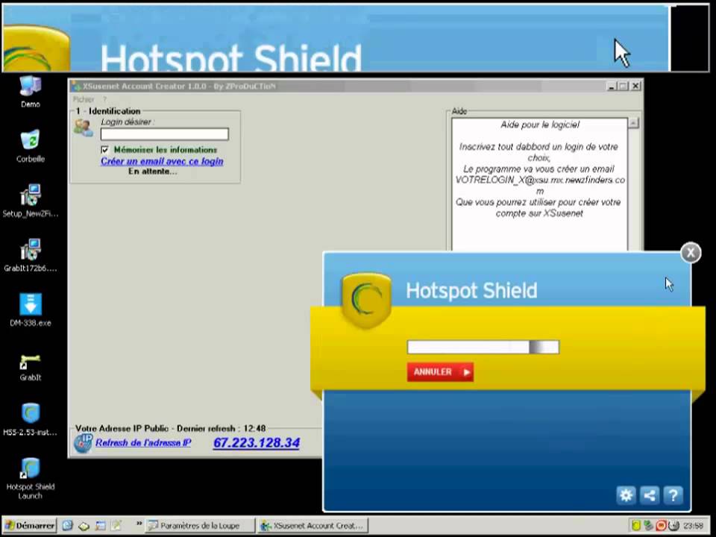Expand the quick launch chevron
The image size is (716, 537).
pos(139,524)
